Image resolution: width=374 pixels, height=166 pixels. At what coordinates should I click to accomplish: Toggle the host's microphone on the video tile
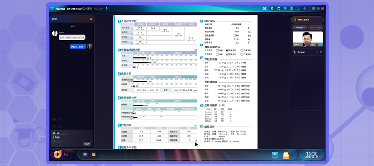click(x=321, y=44)
